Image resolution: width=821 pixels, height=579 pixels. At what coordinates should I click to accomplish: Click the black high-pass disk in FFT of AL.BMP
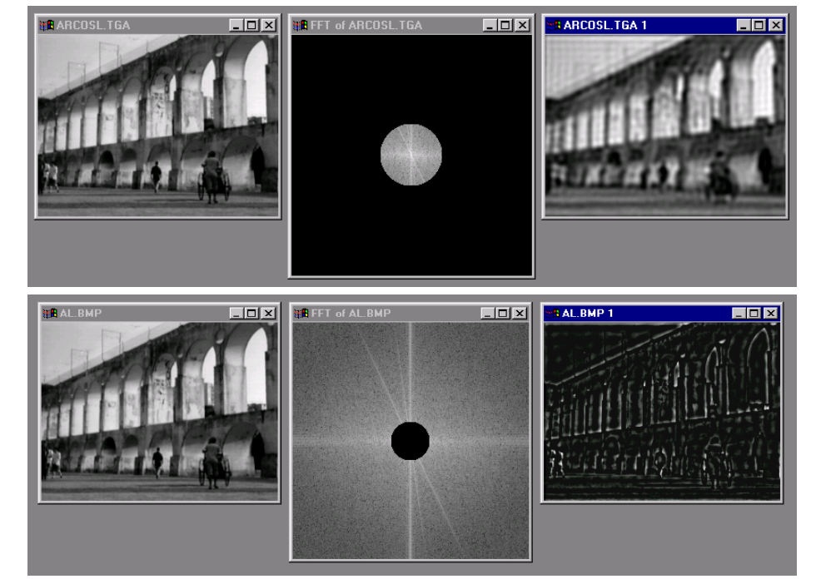tap(410, 441)
